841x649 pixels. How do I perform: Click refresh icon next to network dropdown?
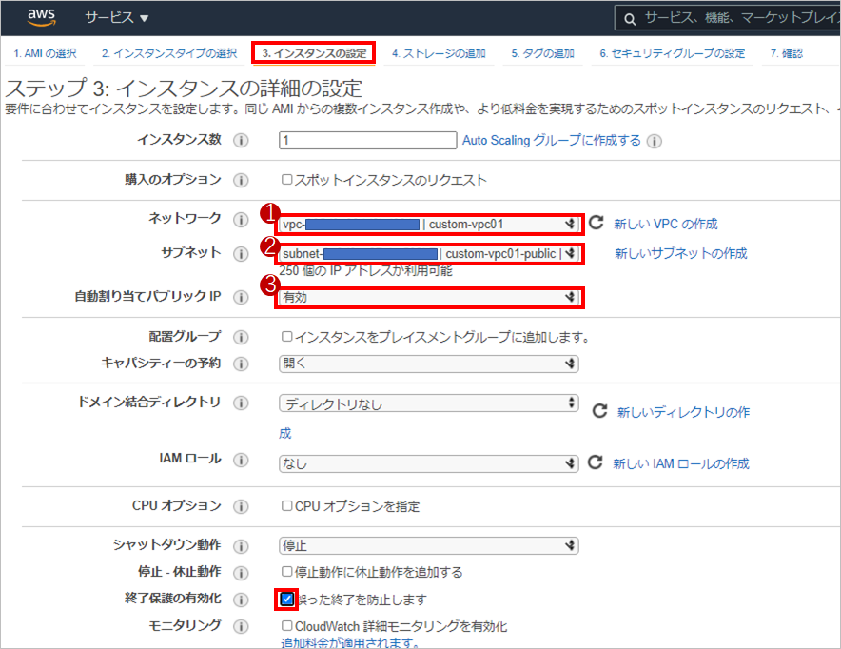point(597,224)
